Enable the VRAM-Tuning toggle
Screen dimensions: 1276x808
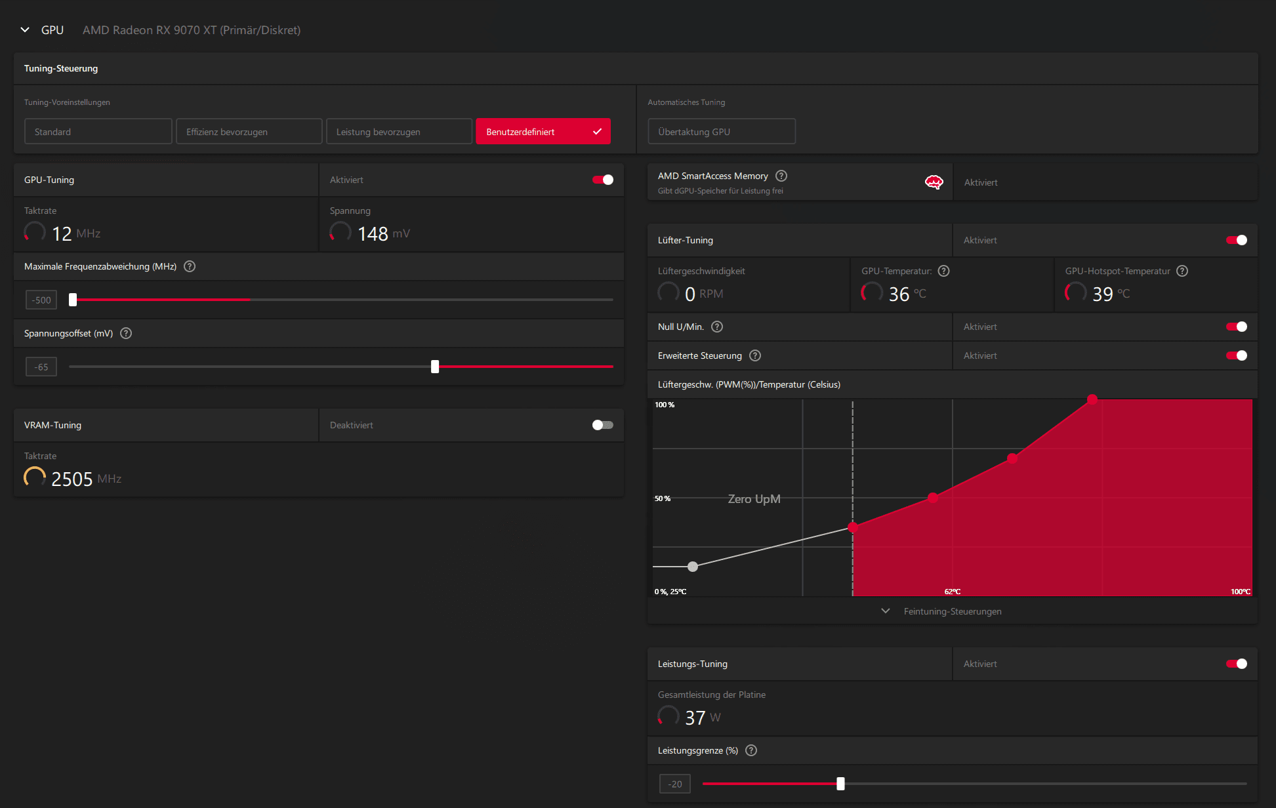tap(602, 425)
